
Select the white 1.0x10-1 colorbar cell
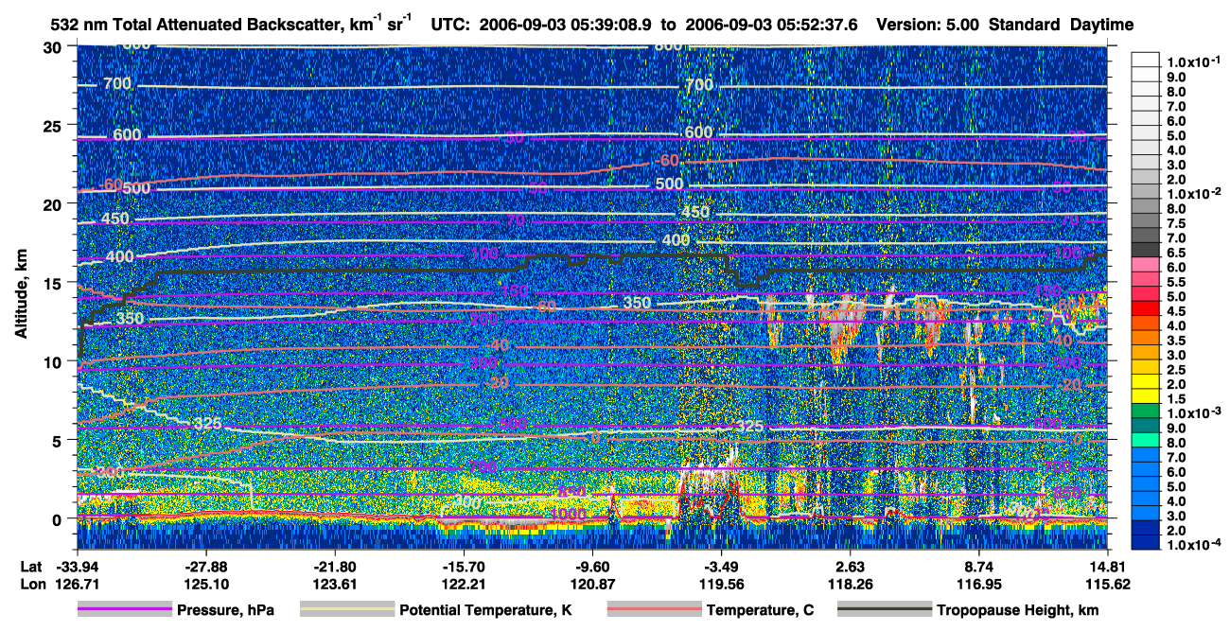1147,60
